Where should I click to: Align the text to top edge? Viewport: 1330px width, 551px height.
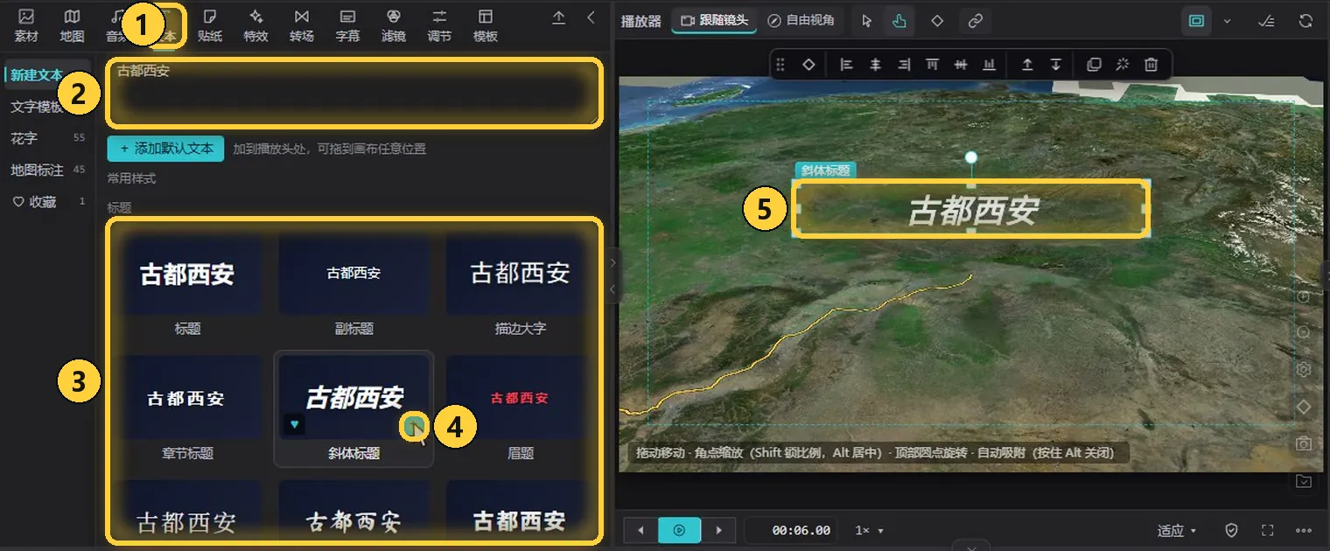tap(932, 65)
